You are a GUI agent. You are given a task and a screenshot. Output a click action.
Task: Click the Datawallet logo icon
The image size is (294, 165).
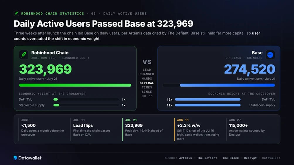pos(15,158)
